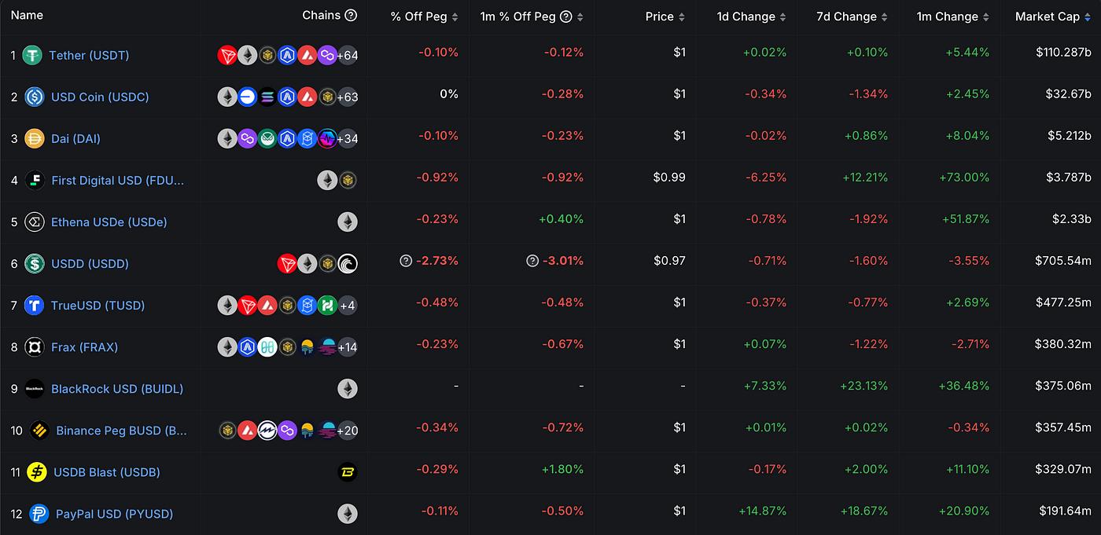Click the USD Coin (USDC) logo icon

pos(35,97)
